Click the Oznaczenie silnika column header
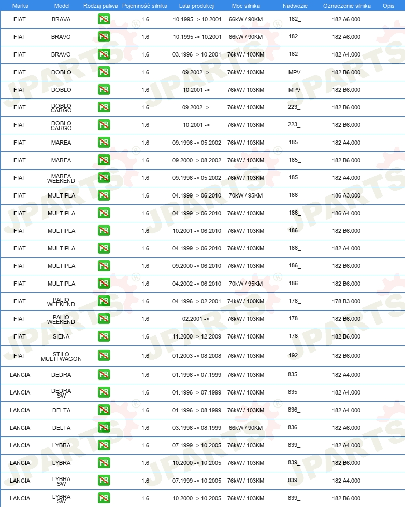 tap(347, 6)
